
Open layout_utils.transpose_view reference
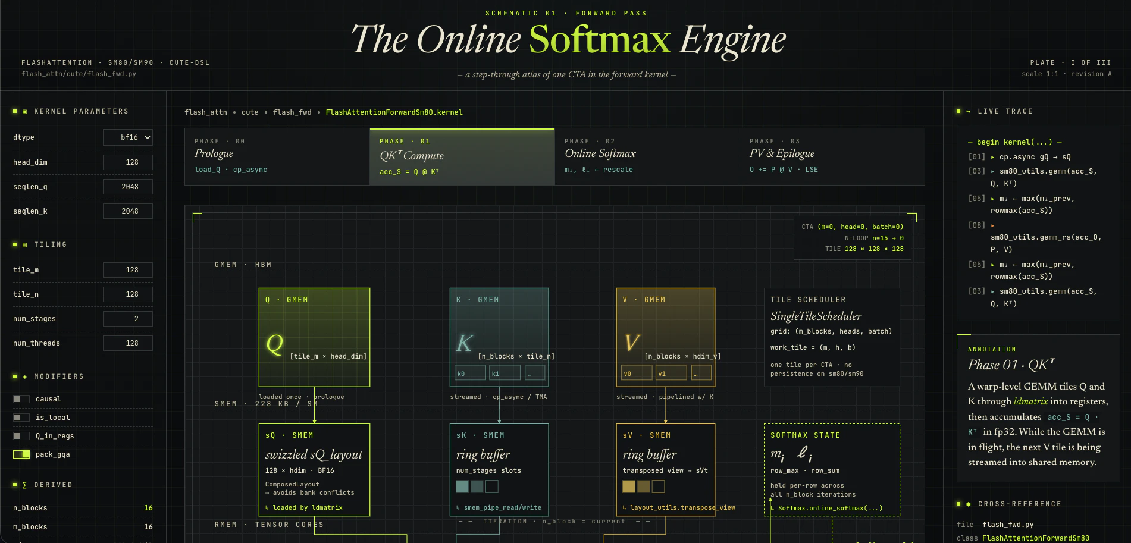pyautogui.click(x=679, y=508)
